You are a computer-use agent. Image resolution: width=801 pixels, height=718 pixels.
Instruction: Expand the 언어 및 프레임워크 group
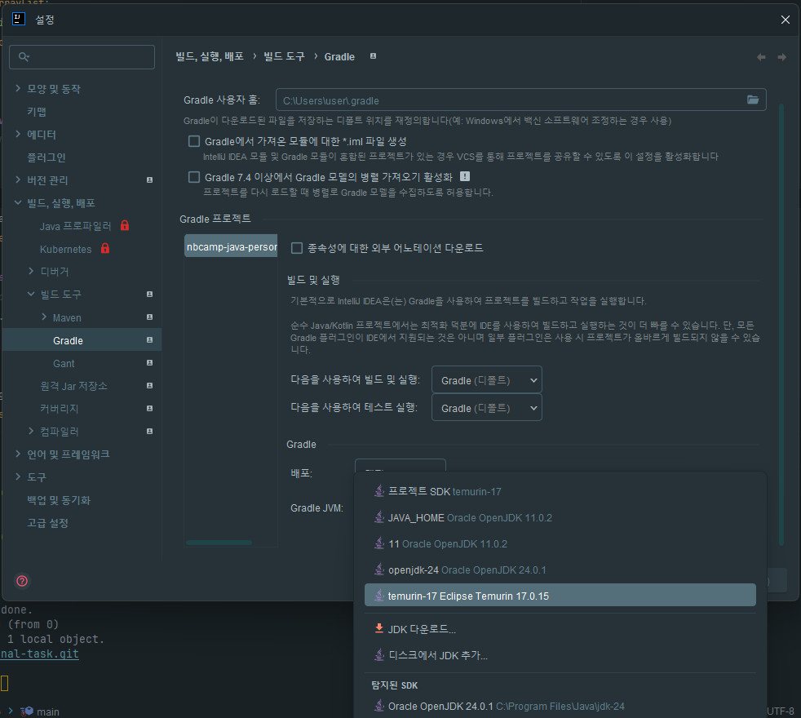click(18, 454)
